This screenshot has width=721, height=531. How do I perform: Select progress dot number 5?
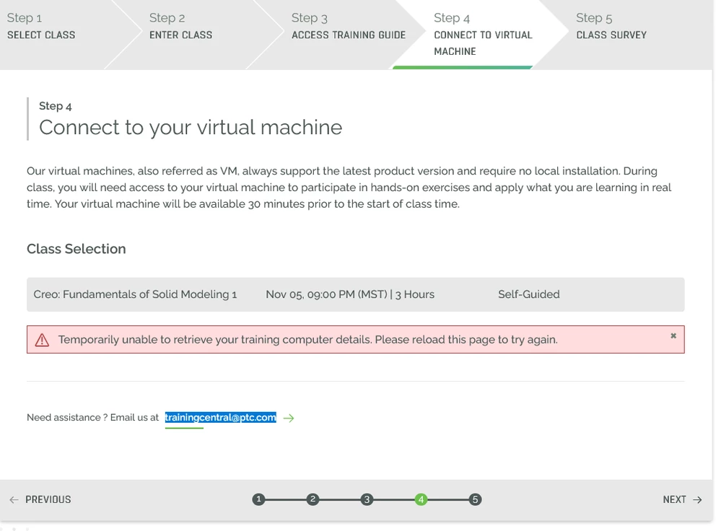click(x=475, y=499)
